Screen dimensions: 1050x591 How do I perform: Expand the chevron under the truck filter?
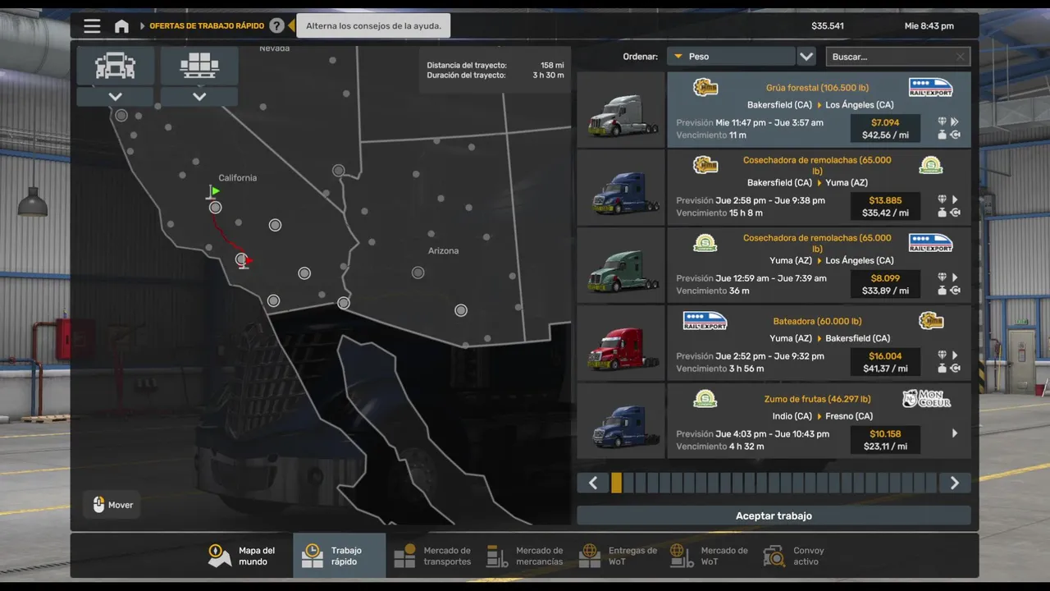(116, 97)
